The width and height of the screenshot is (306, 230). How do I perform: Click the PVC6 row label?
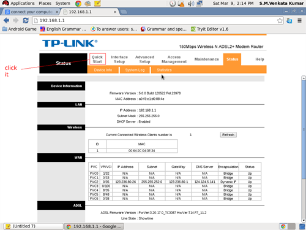click(94, 199)
